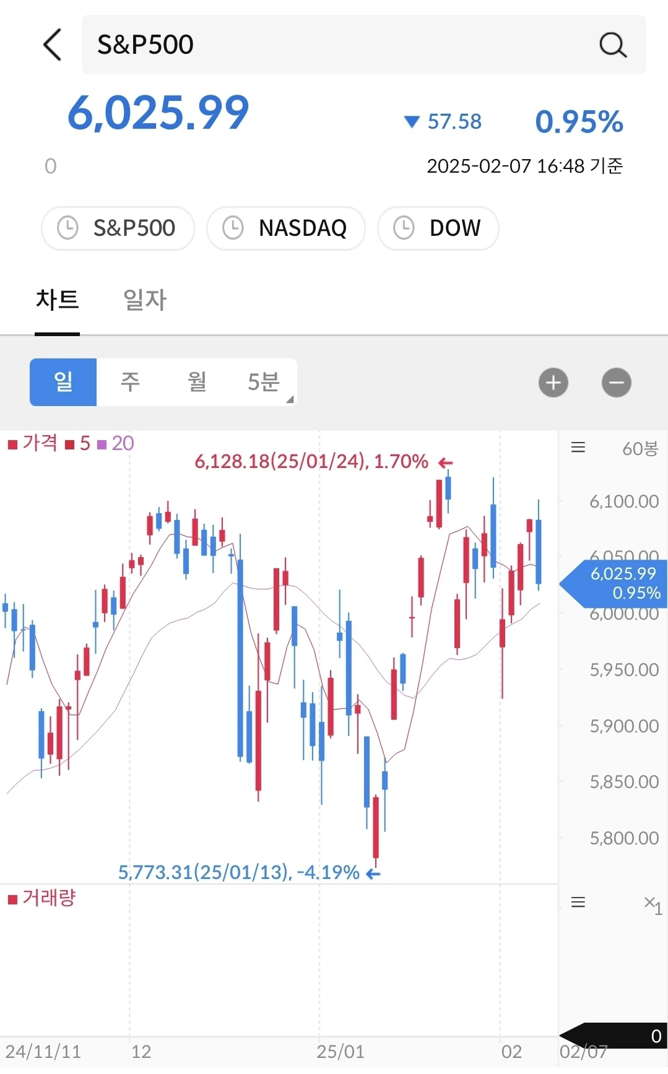This screenshot has width=668, height=1074.
Task: Zoom out chart with minus icon
Action: pyautogui.click(x=616, y=383)
